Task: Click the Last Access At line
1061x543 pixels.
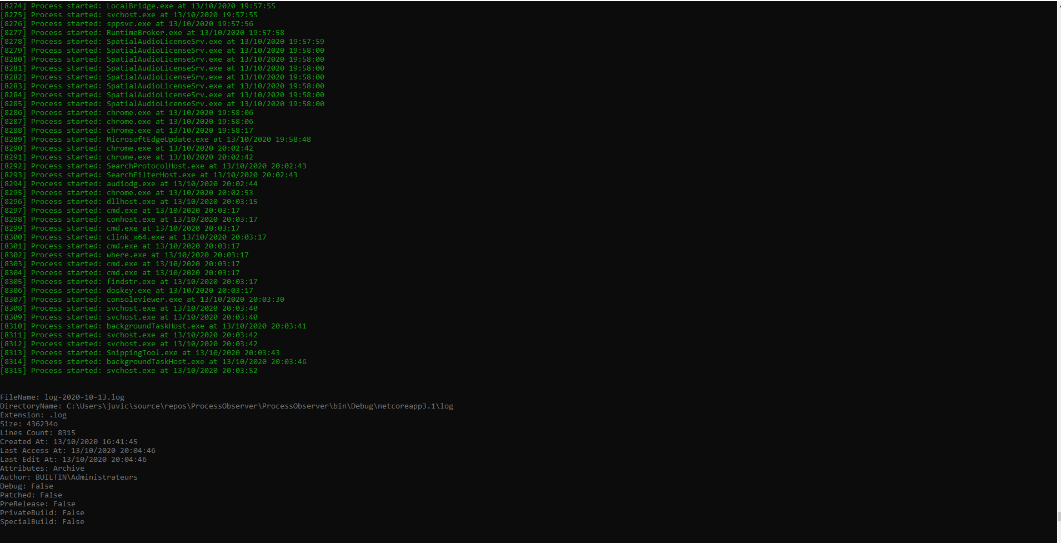Action: 78,451
